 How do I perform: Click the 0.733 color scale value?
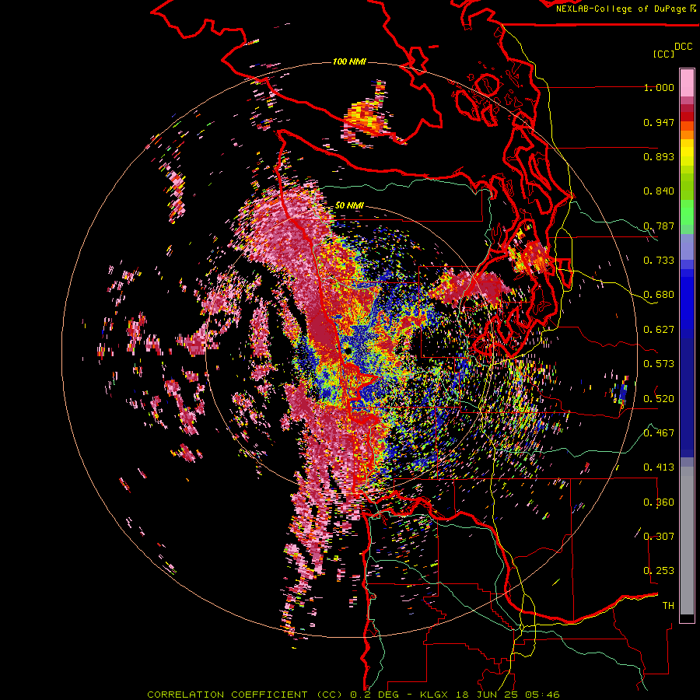pyautogui.click(x=659, y=261)
